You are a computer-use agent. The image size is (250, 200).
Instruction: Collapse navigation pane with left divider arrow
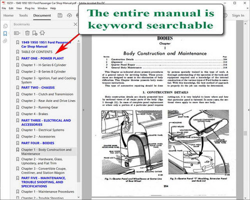[x=83, y=110]
